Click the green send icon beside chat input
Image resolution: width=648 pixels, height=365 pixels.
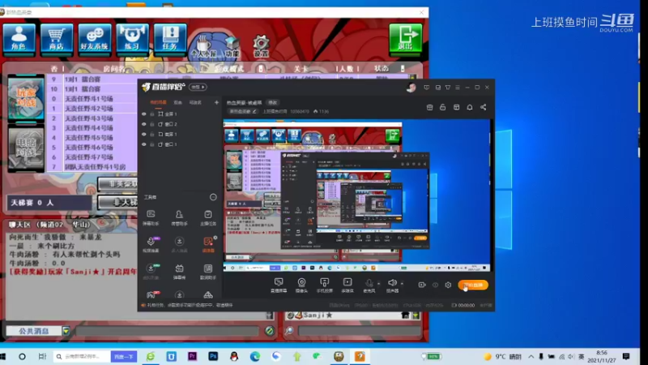coord(270,331)
